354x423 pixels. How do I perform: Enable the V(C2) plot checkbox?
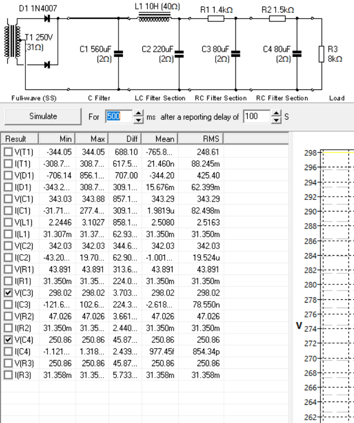tap(8, 246)
